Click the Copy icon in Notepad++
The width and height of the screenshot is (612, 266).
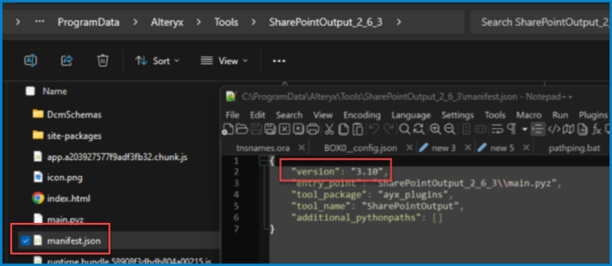(343, 129)
